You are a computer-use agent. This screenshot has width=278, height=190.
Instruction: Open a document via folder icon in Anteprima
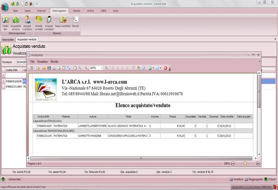tap(44, 68)
